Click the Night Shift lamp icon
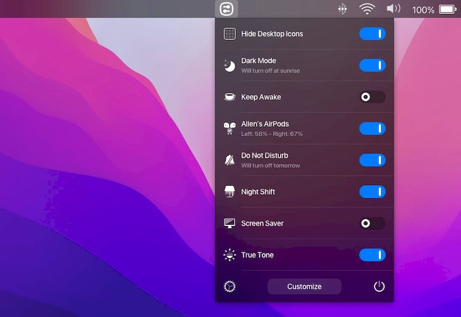The height and width of the screenshot is (317, 461). click(x=229, y=191)
